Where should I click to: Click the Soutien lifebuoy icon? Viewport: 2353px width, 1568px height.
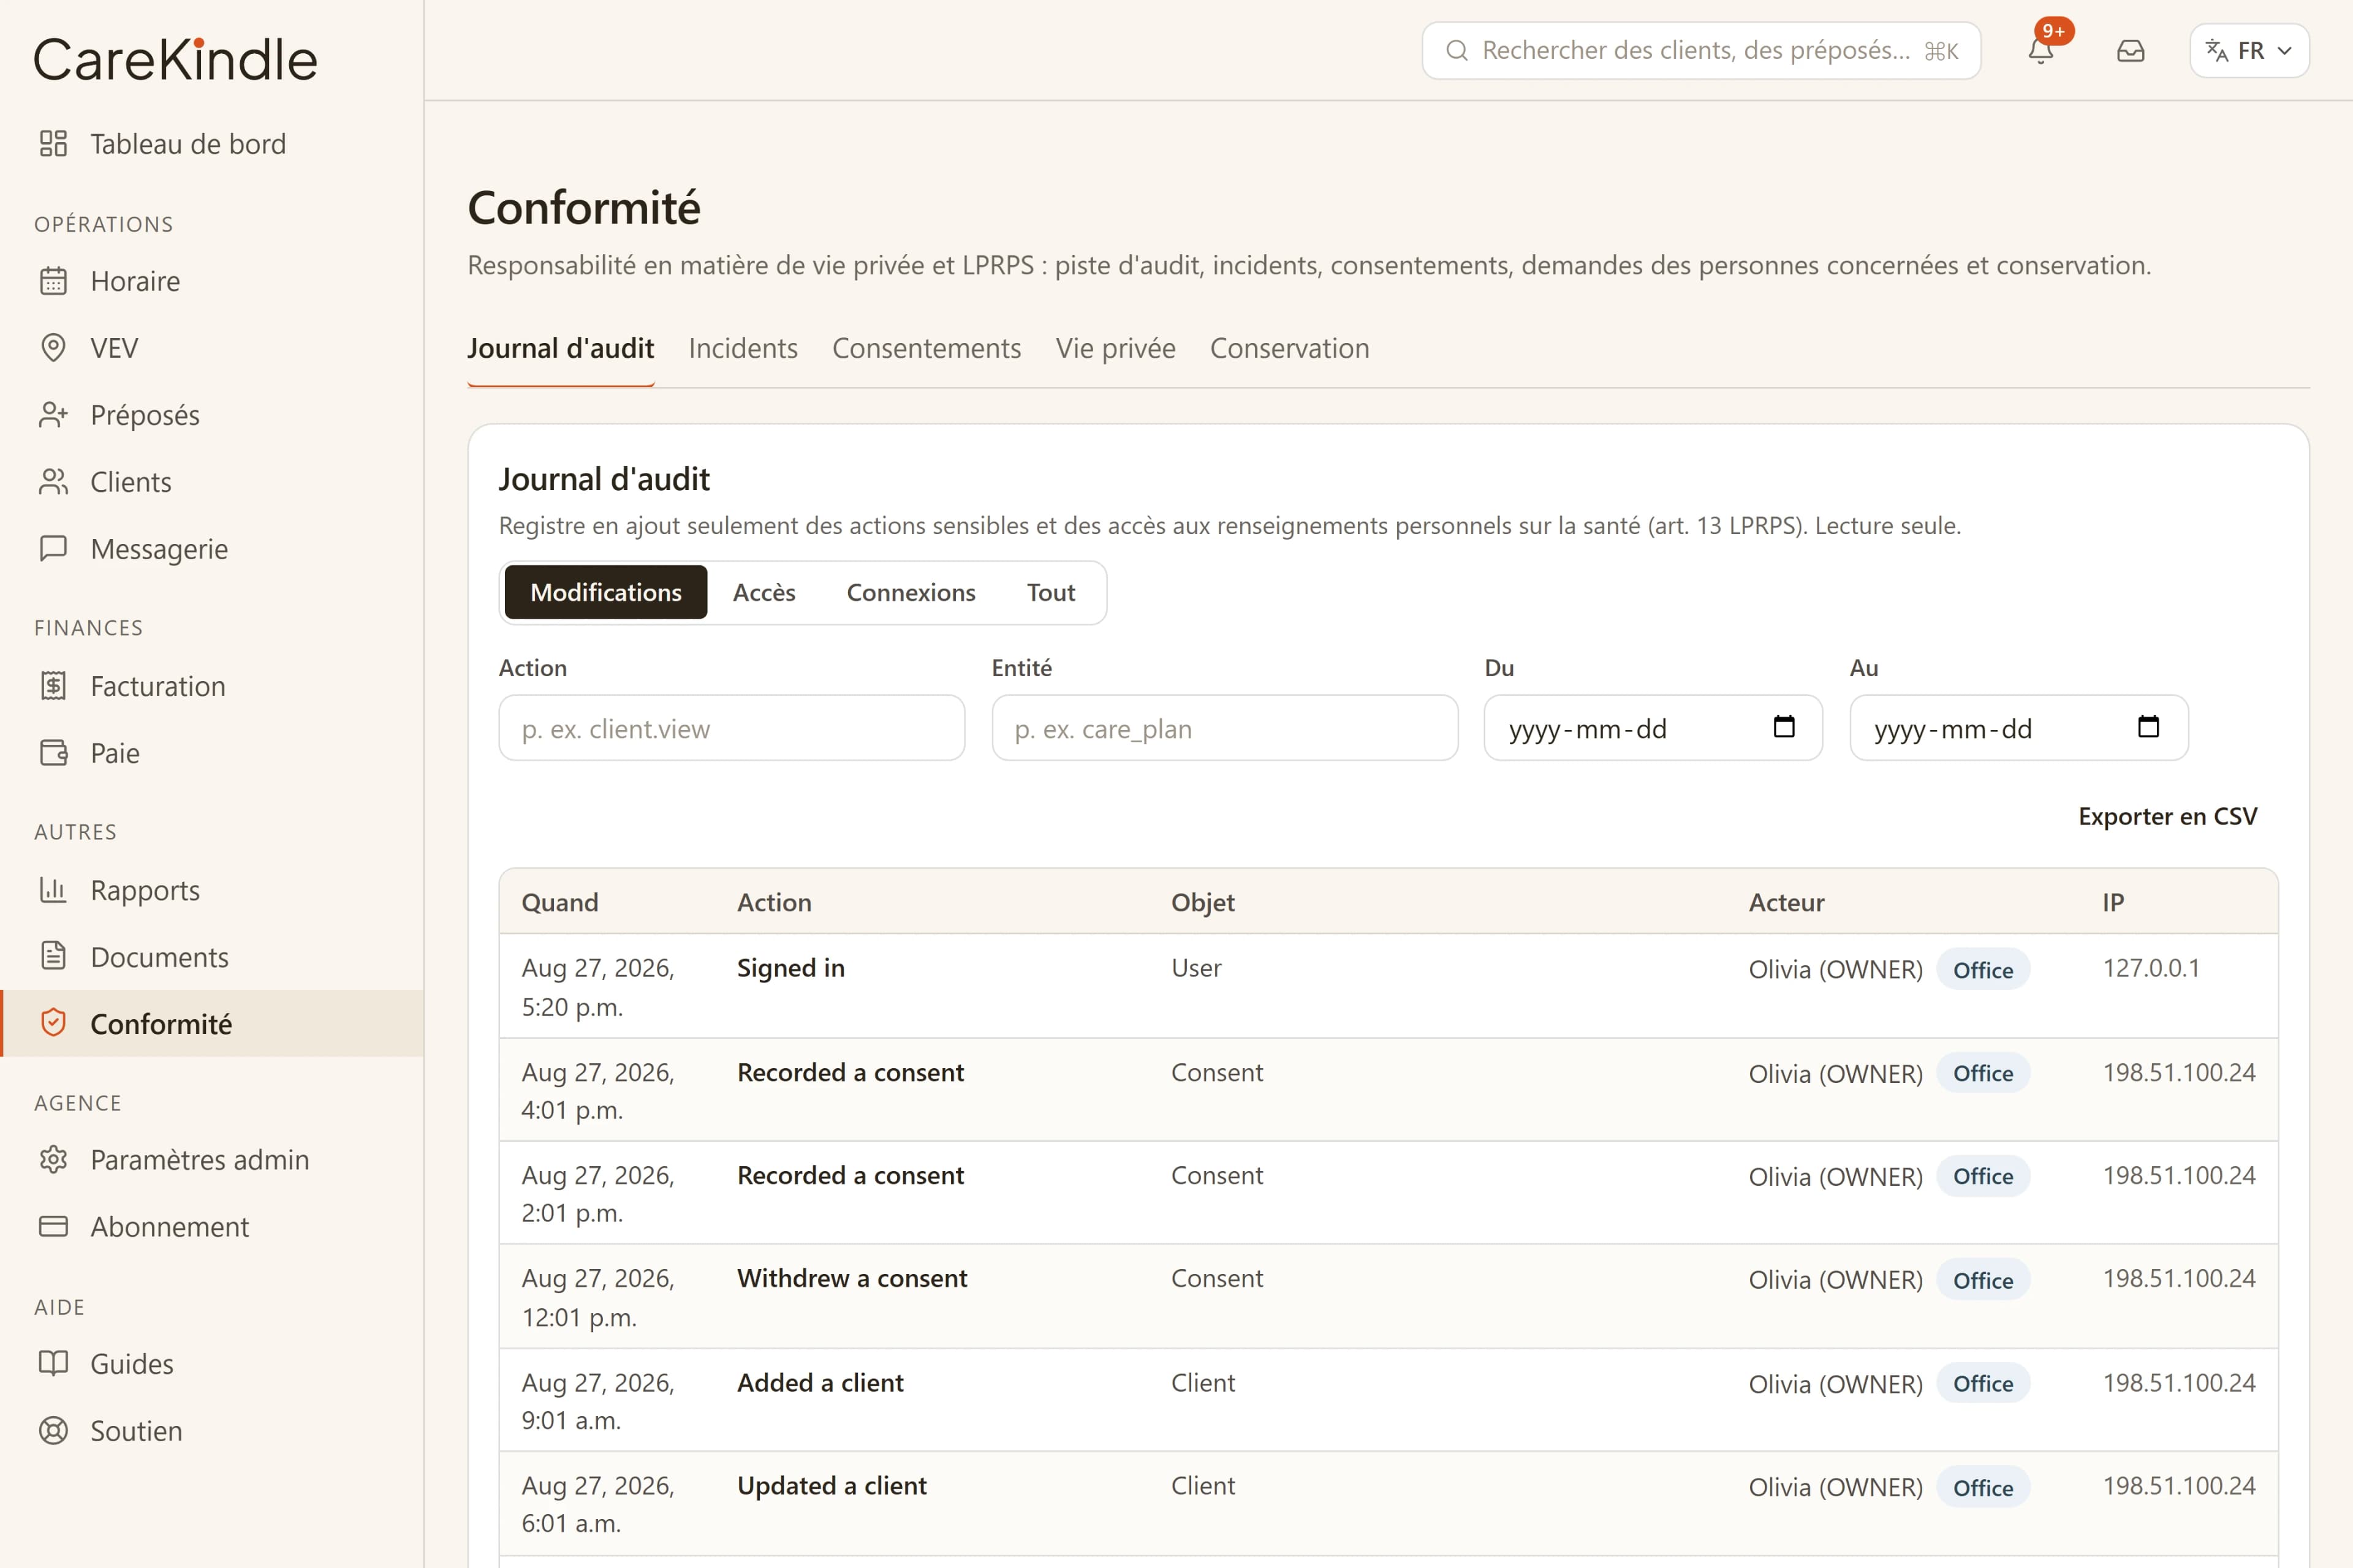click(53, 1431)
